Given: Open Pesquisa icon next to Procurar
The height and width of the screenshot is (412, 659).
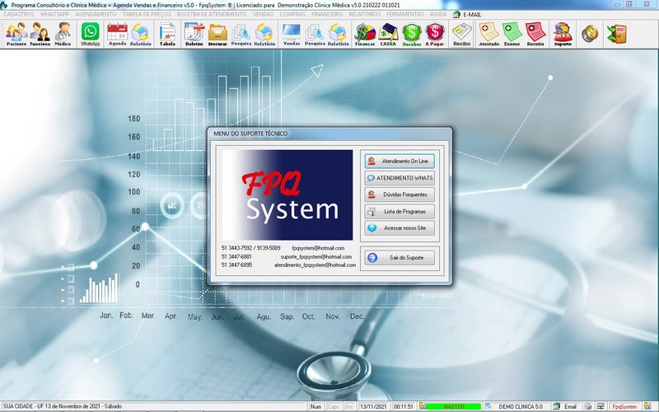Looking at the screenshot, I should [x=241, y=34].
